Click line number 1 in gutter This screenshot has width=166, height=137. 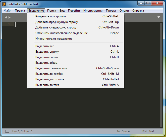click(9, 24)
